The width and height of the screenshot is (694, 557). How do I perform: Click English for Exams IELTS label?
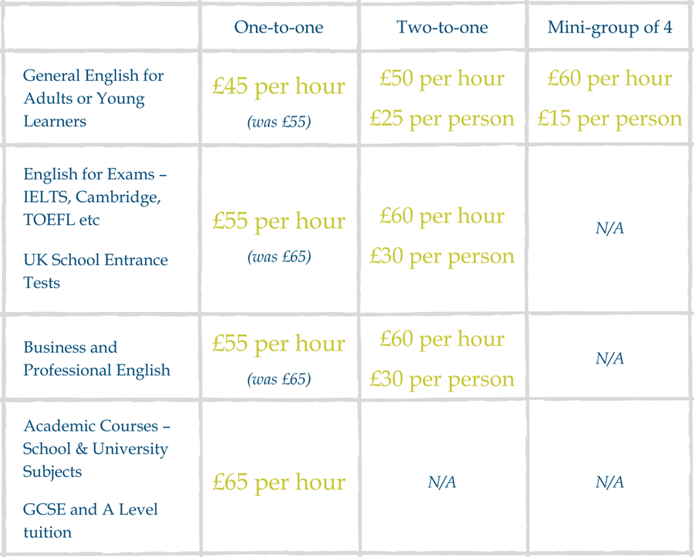click(95, 196)
